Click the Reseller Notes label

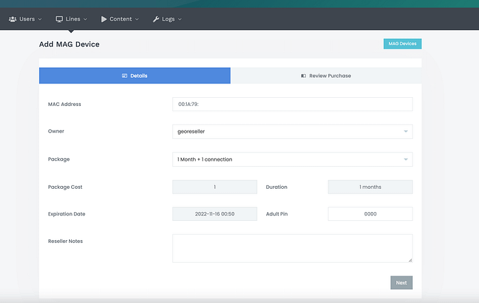[x=66, y=241]
